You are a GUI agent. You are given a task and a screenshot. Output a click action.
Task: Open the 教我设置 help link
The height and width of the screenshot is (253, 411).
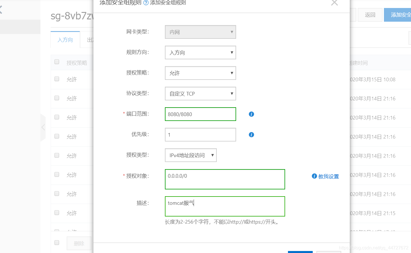[329, 176]
